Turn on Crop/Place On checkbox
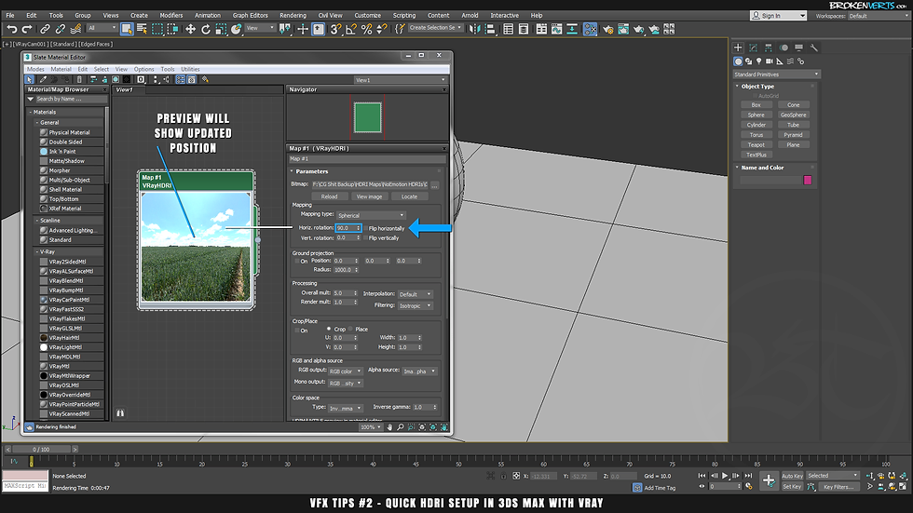Image resolution: width=913 pixels, height=513 pixels. coord(297,331)
